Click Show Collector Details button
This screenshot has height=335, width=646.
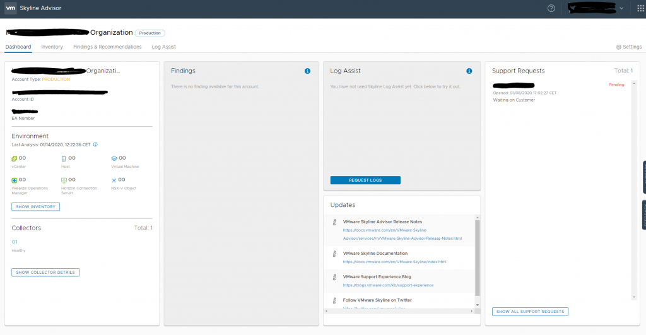[45, 273]
